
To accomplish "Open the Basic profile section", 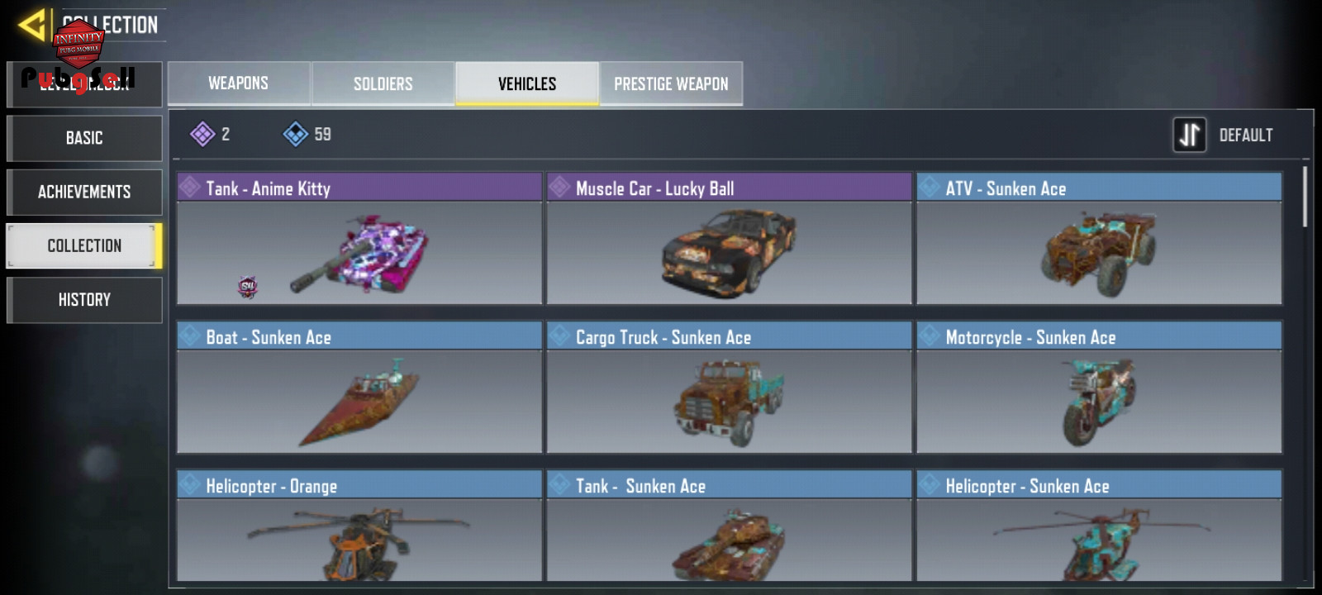I will tap(84, 138).
